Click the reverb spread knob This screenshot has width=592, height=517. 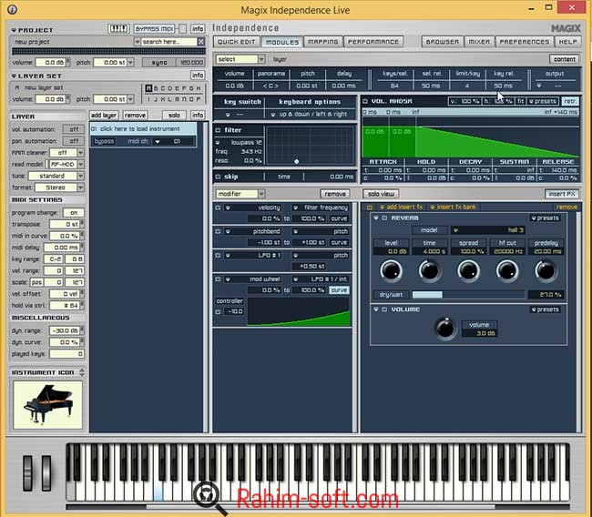[x=468, y=271]
